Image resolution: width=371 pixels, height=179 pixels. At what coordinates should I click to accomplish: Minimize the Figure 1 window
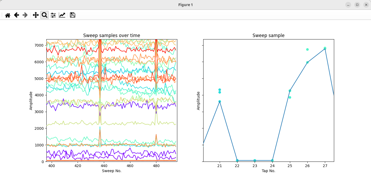click(x=348, y=5)
